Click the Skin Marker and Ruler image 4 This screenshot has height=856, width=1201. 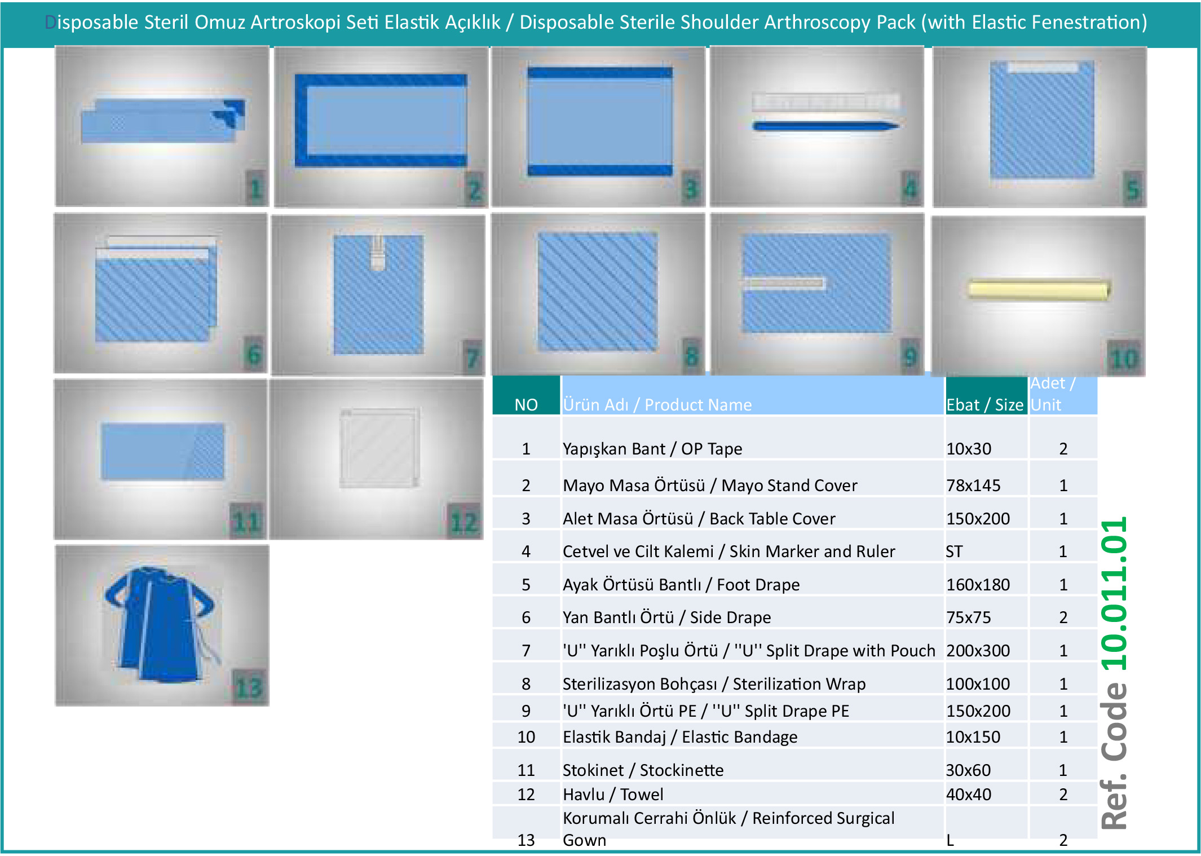click(x=816, y=126)
